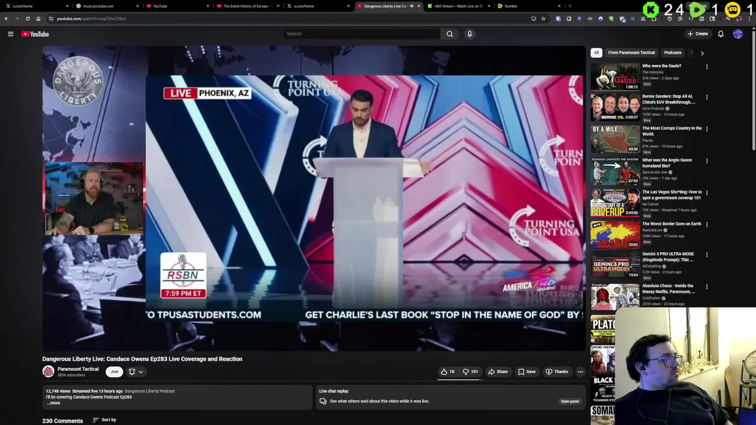Focus the YouTube search box
The width and height of the screenshot is (756, 425).
point(361,34)
